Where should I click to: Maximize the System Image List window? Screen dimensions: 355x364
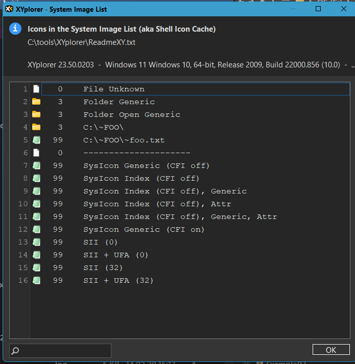pyautogui.click(x=318, y=9)
